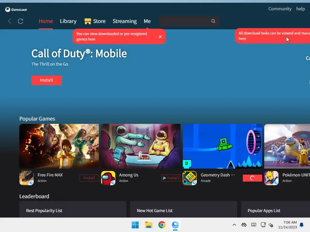Click the search magnifier icon
The height and width of the screenshot is (232, 310).
tap(213, 21)
